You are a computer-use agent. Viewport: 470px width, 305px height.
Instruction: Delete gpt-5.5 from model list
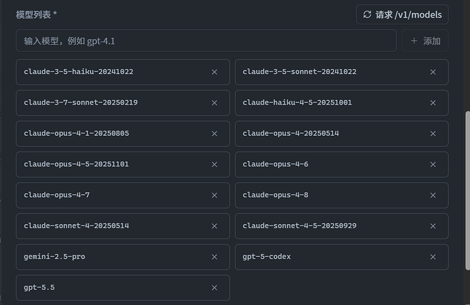215,287
